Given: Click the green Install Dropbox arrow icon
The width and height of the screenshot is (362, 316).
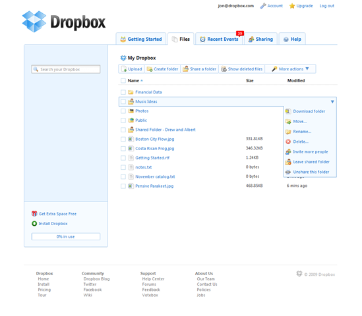Looking at the screenshot, I should [x=34, y=224].
